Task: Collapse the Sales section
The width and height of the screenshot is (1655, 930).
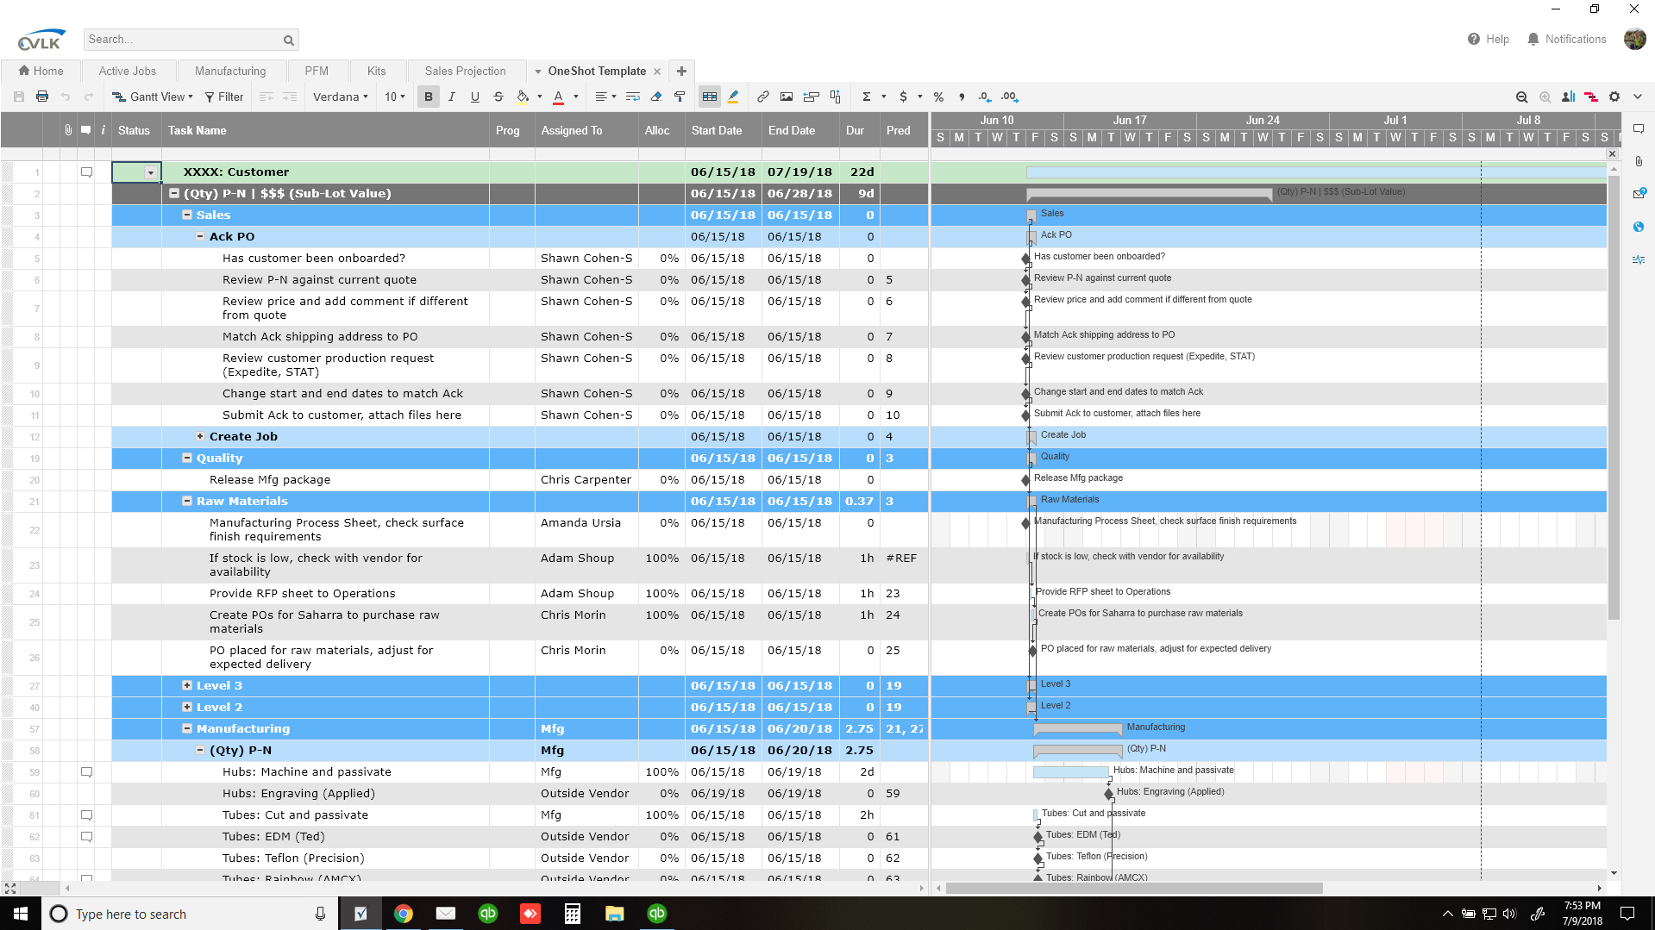Action: tap(186, 215)
